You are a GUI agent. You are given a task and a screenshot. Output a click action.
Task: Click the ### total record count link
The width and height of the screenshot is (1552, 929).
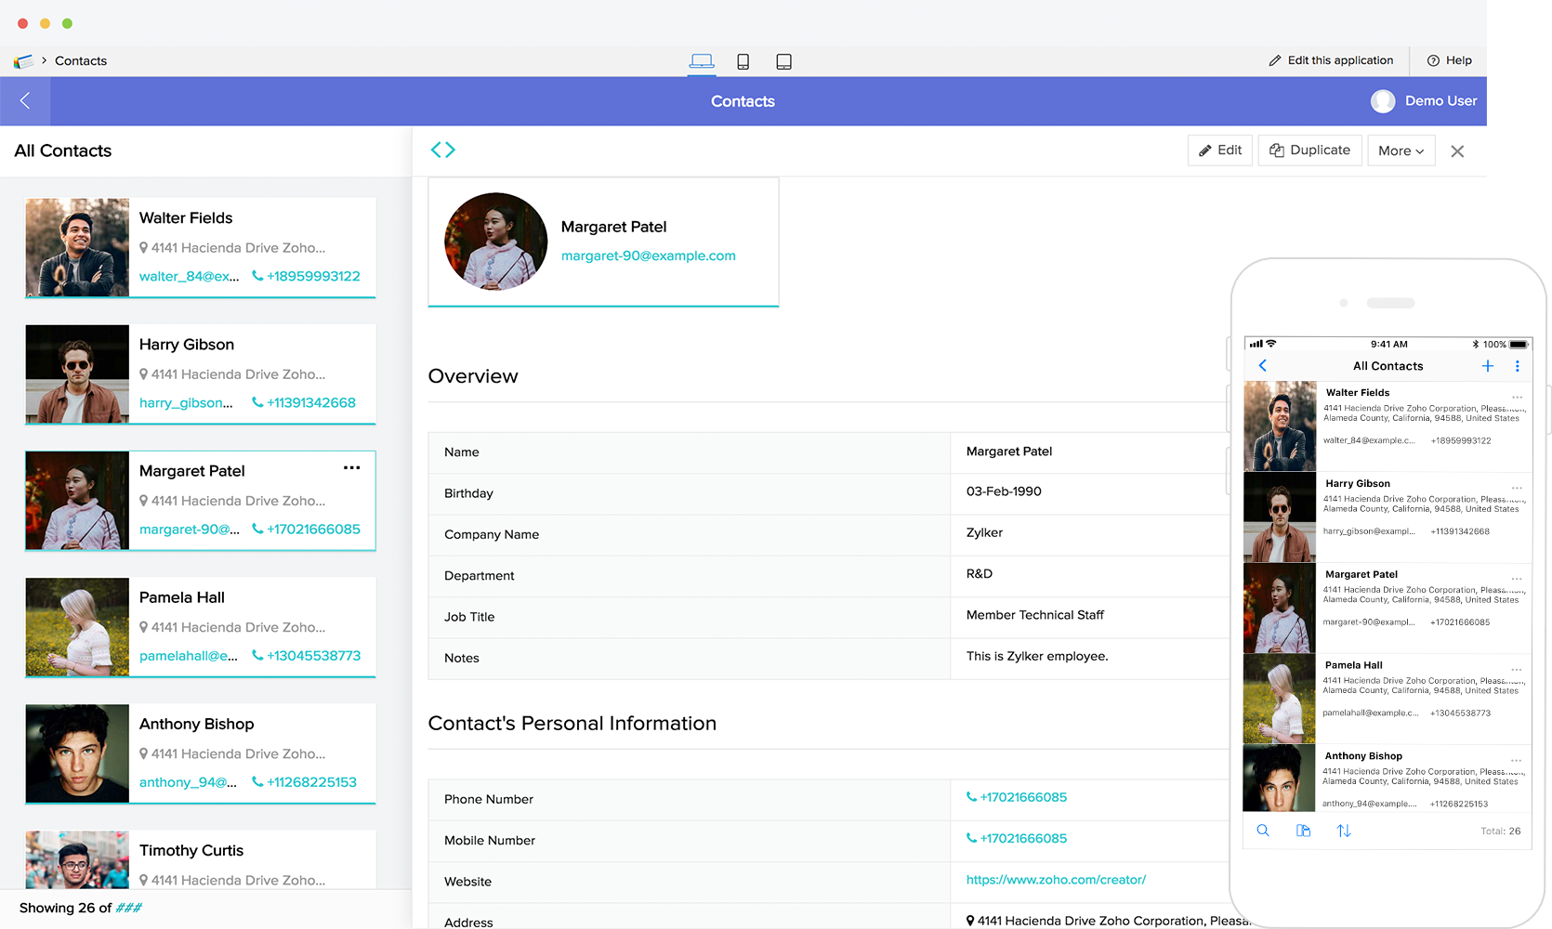click(129, 908)
